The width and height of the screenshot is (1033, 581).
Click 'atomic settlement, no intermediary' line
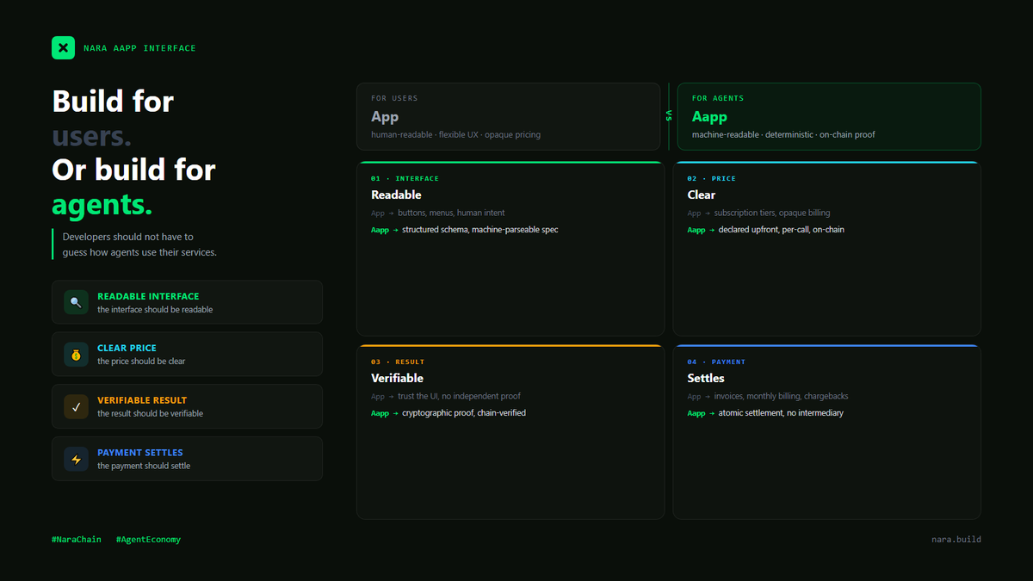click(781, 413)
